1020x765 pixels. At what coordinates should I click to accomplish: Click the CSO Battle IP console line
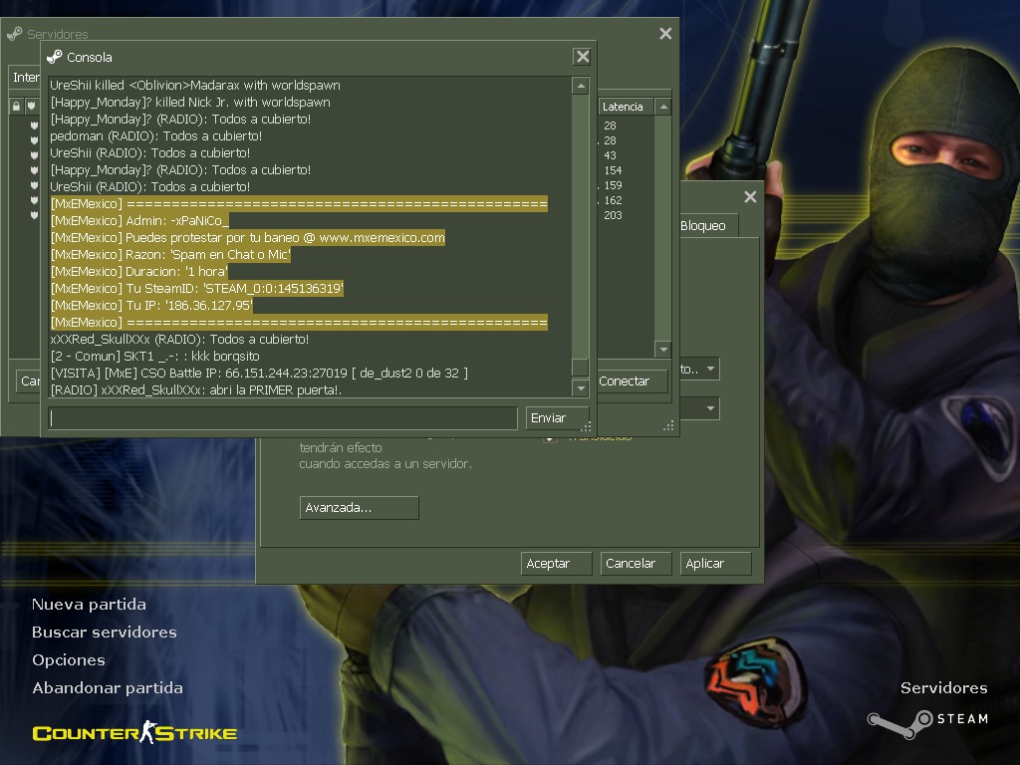259,373
